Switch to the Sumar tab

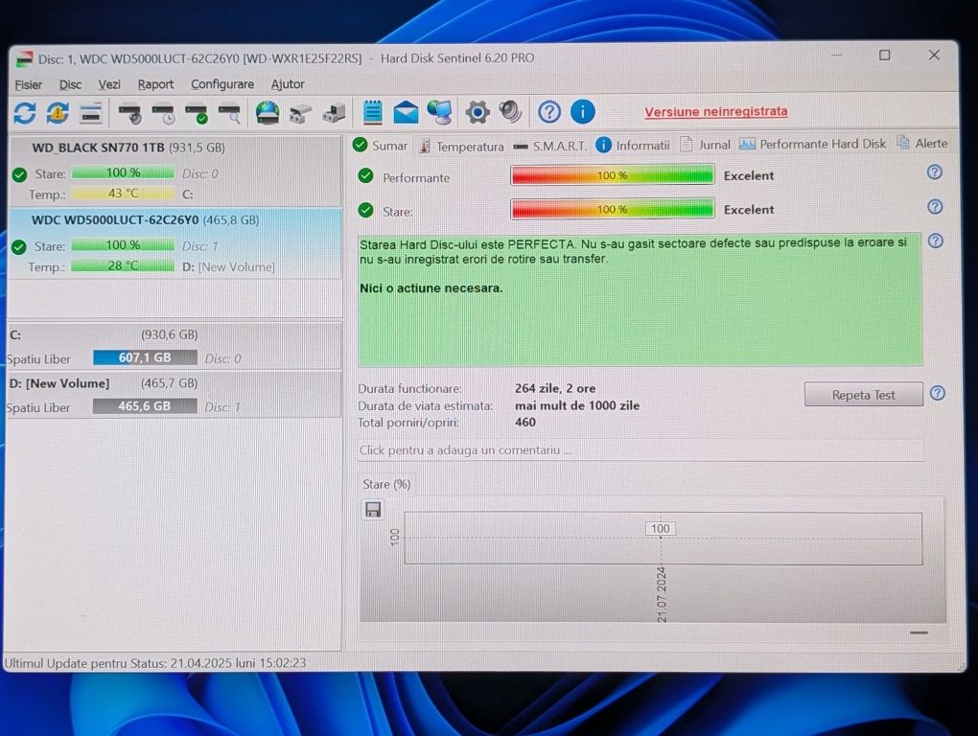380,146
